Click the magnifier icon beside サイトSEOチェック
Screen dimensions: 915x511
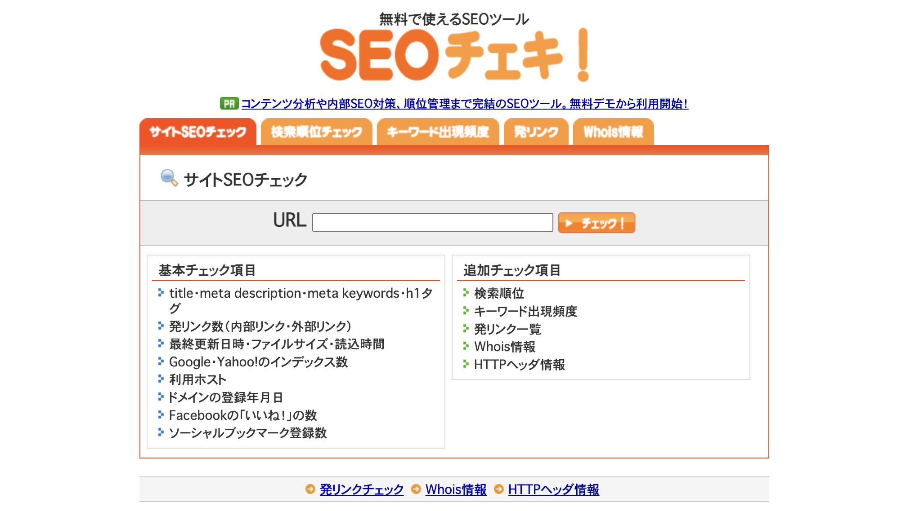pos(169,178)
